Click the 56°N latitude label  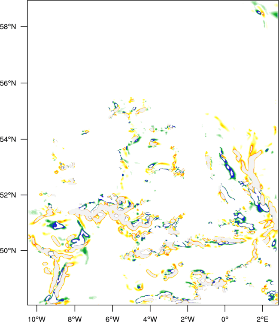(x=8, y=83)
